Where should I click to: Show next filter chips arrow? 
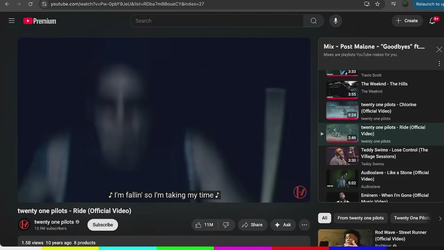tap(440, 218)
